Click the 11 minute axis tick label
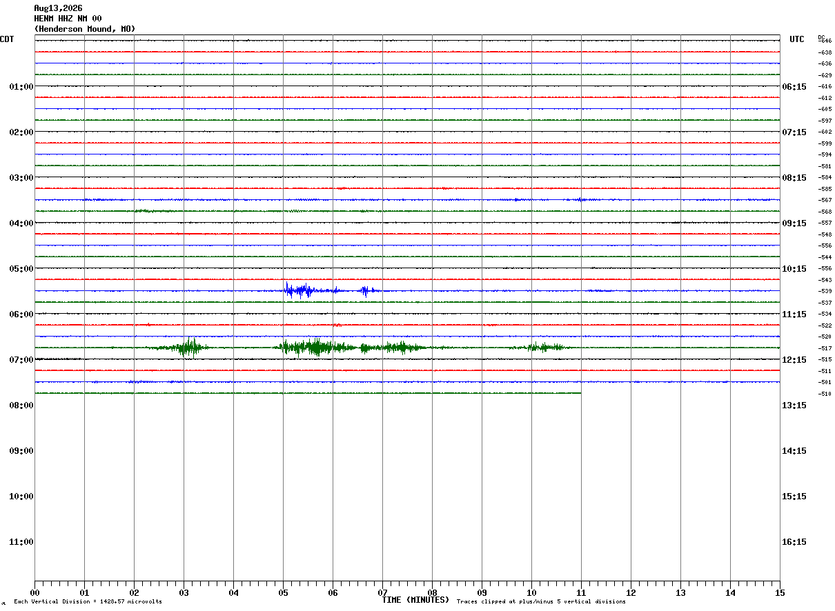Viewport: 835px width, 611px height. pyautogui.click(x=581, y=593)
